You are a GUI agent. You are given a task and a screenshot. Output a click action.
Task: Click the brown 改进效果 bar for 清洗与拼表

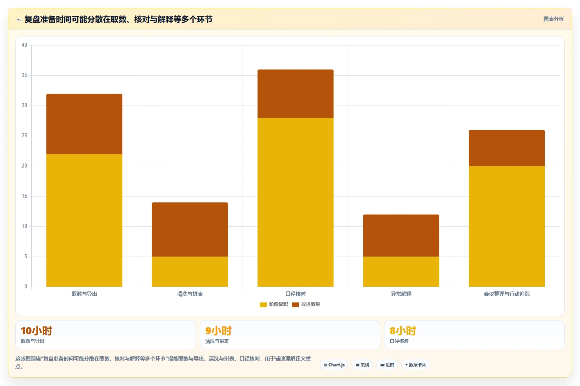(190, 229)
